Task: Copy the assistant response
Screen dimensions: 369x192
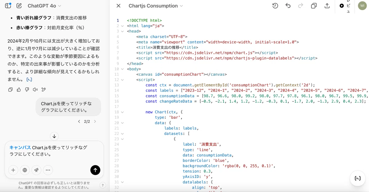Action: click(x=10, y=90)
